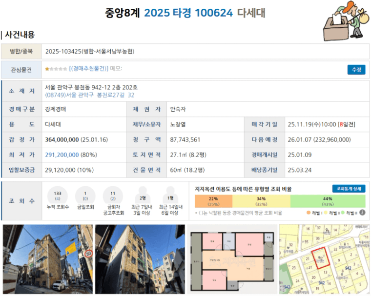Click the 관심물건 header cell
This screenshot has height=296, width=371.
click(21, 70)
